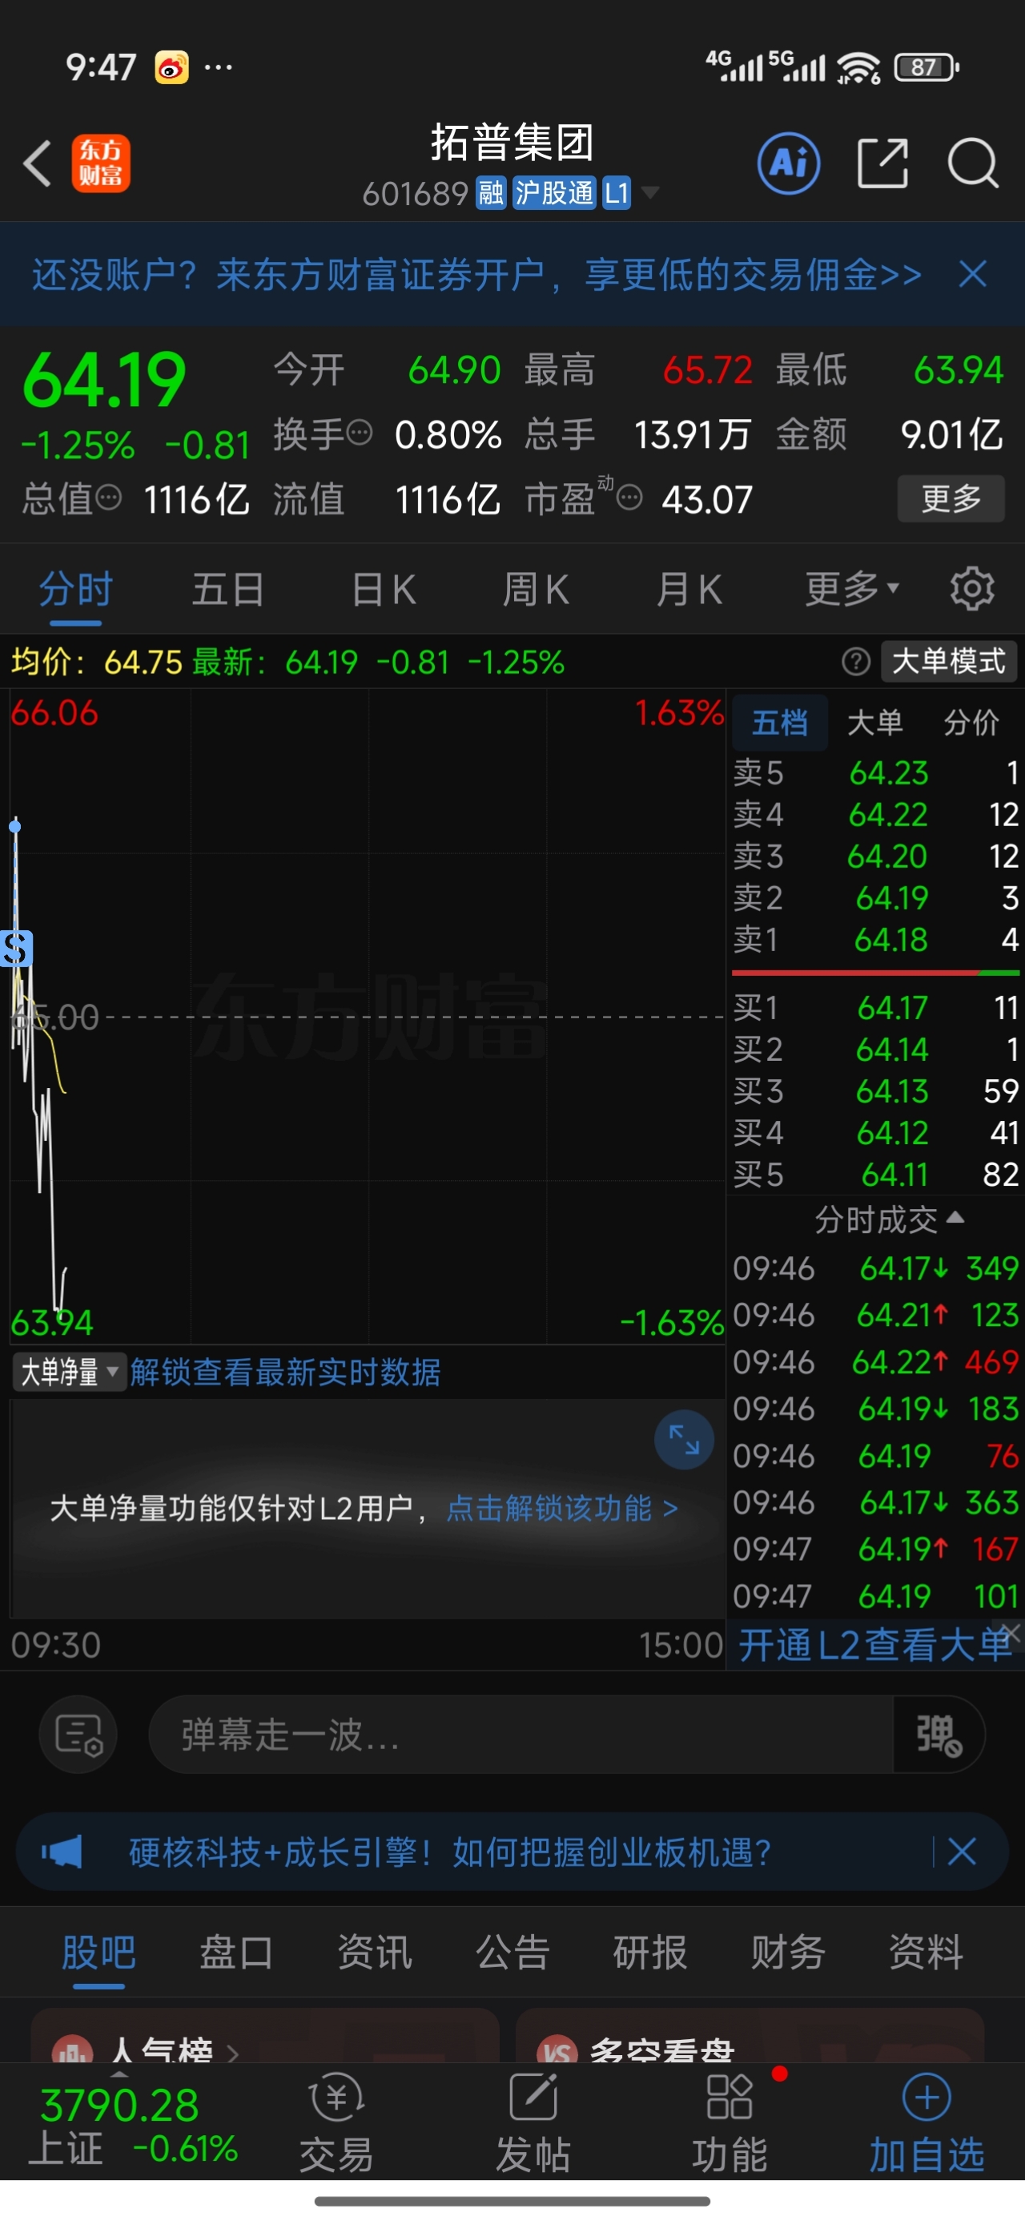Image resolution: width=1025 pixels, height=2221 pixels.
Task: Toggle the 弹 bullet comments button
Action: coord(939,1735)
